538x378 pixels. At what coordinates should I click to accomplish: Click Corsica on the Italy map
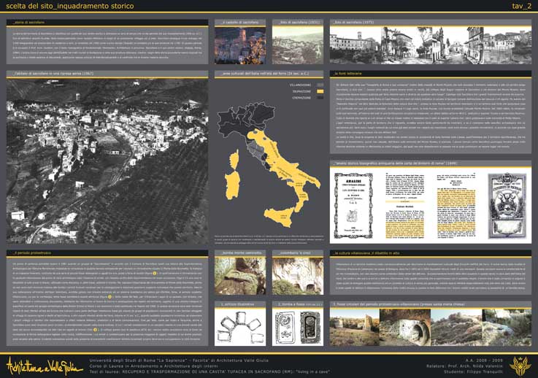point(234,159)
